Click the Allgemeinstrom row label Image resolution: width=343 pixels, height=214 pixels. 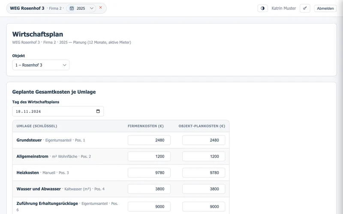coord(33,156)
